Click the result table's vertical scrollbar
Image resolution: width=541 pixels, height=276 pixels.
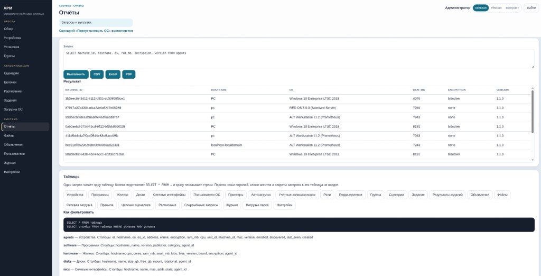point(533,114)
